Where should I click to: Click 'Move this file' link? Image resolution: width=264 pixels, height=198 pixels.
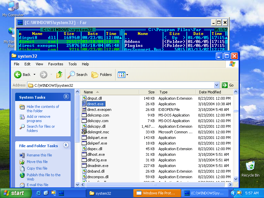coord(37,162)
